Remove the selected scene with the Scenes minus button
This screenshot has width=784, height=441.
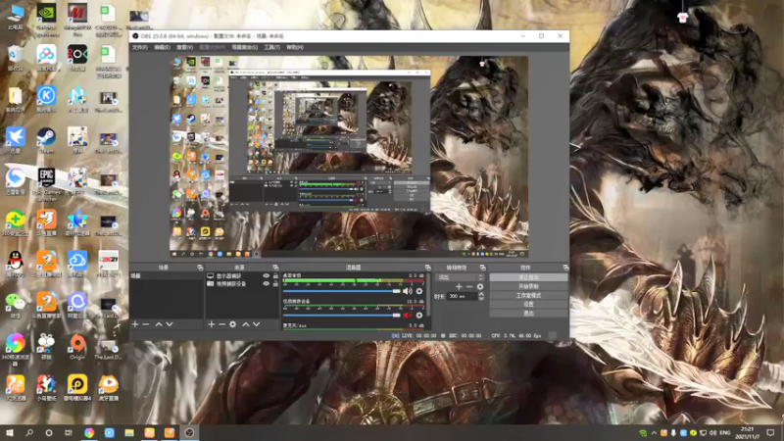click(x=146, y=324)
